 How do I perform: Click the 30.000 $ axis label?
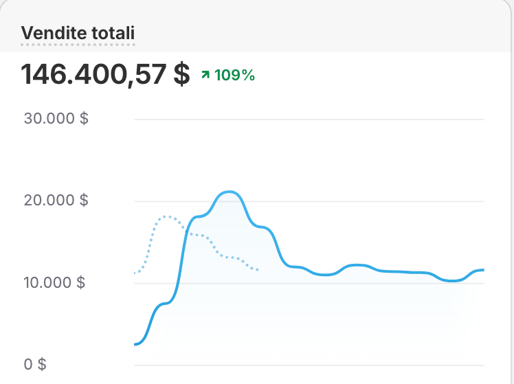pos(56,118)
